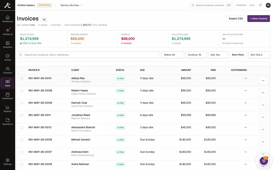Open the Artists palette icon
The width and height of the screenshot is (273, 170).
(x=7, y=56)
